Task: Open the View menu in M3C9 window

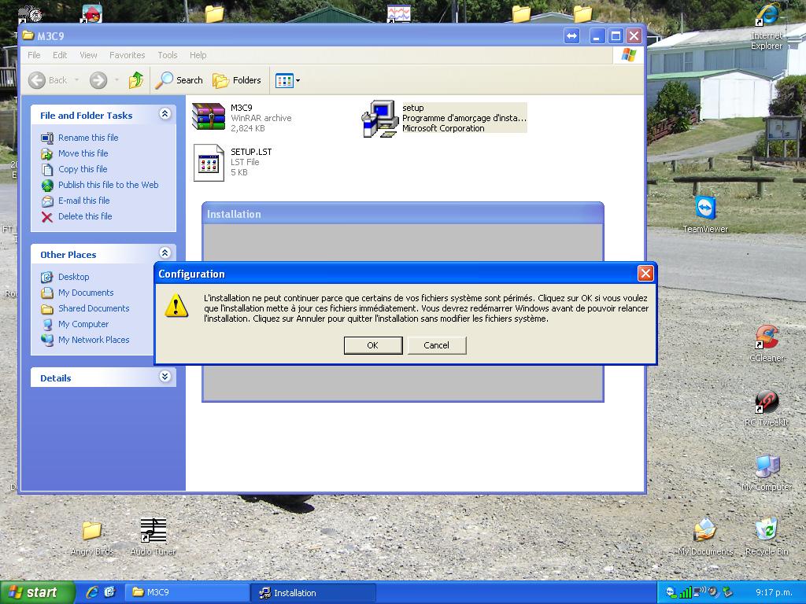Action: (88, 55)
